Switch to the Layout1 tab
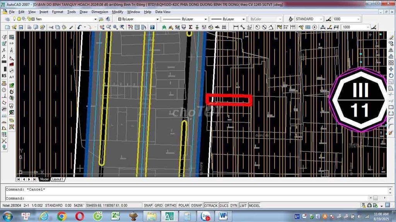This screenshot has height=222, width=396. pyautogui.click(x=58, y=180)
